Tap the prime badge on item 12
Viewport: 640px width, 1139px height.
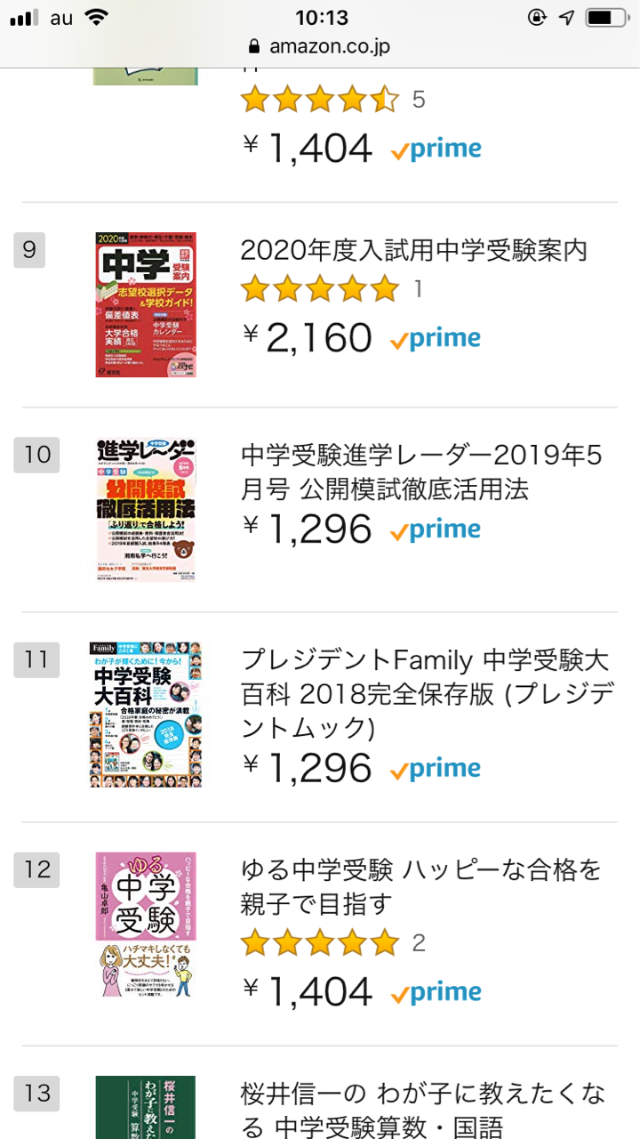(436, 993)
